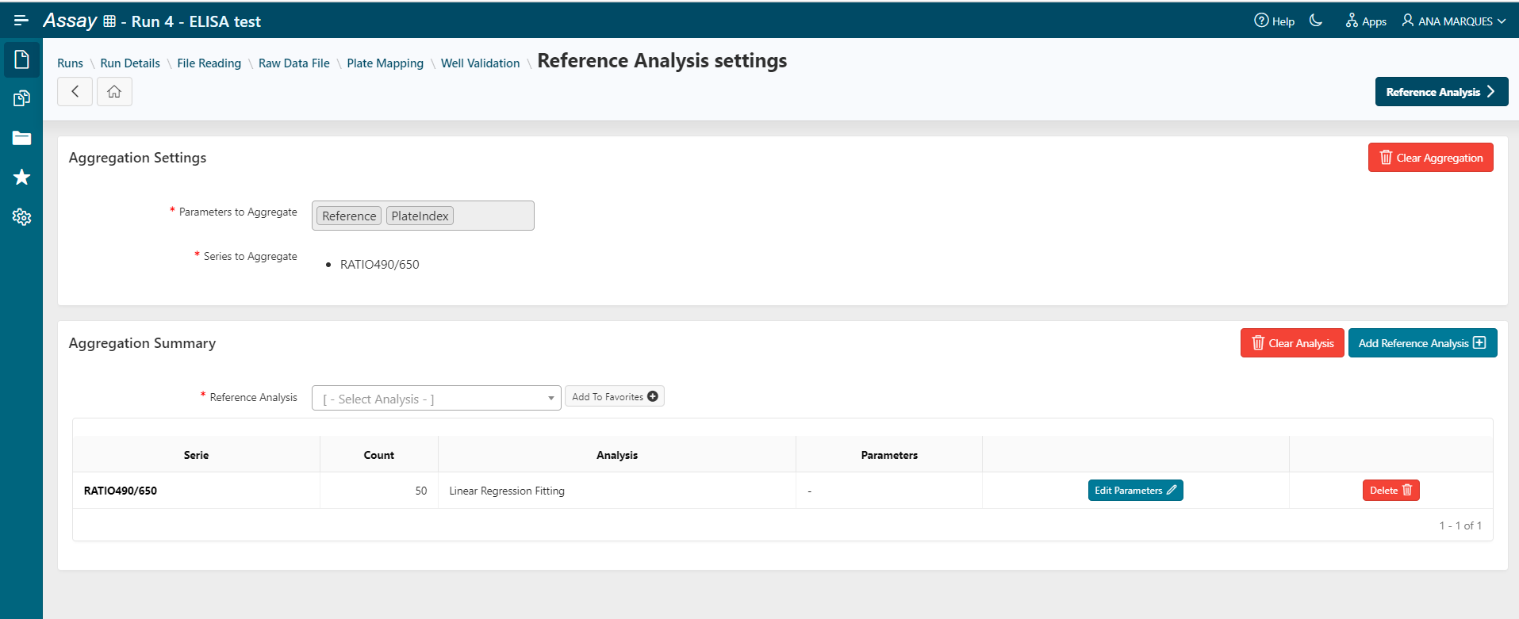
Task: Open favorites star icon in sidebar
Action: [x=21, y=177]
